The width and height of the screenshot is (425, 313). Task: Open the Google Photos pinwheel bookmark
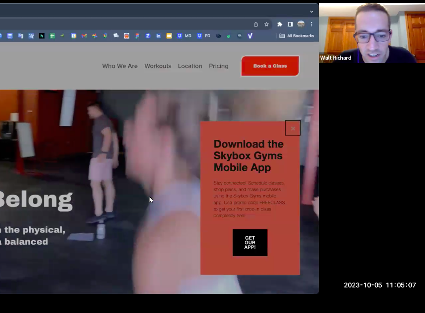click(x=94, y=36)
